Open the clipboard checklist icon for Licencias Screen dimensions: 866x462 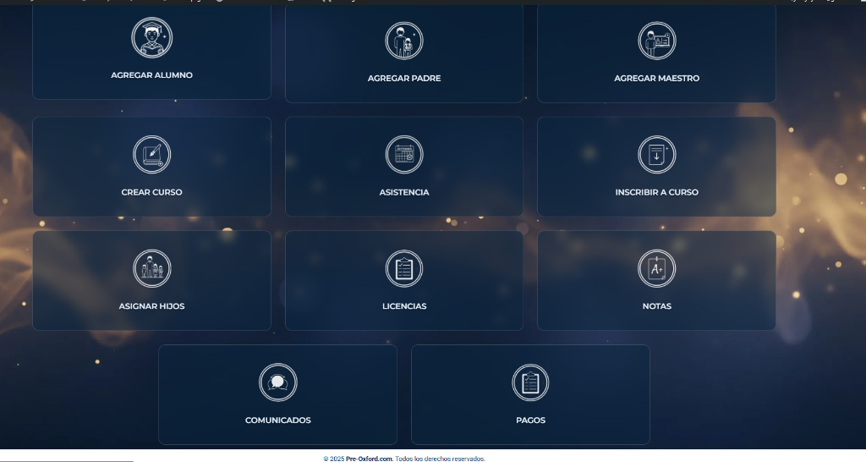point(404,269)
